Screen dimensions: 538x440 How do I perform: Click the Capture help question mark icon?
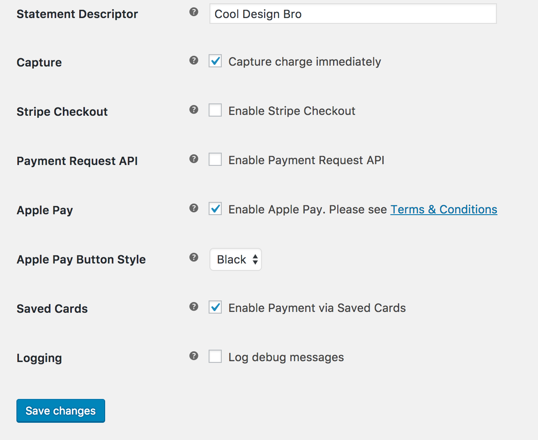[x=194, y=60]
